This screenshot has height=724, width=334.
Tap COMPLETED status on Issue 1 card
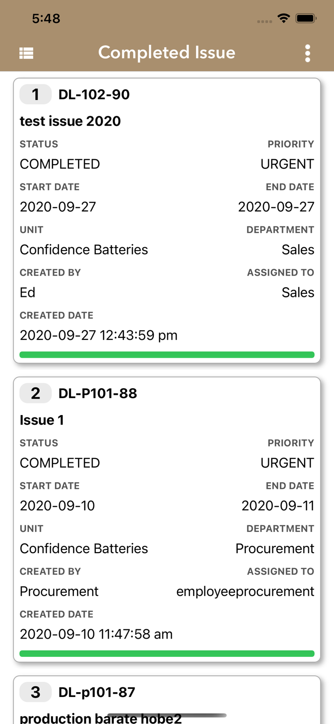59,462
